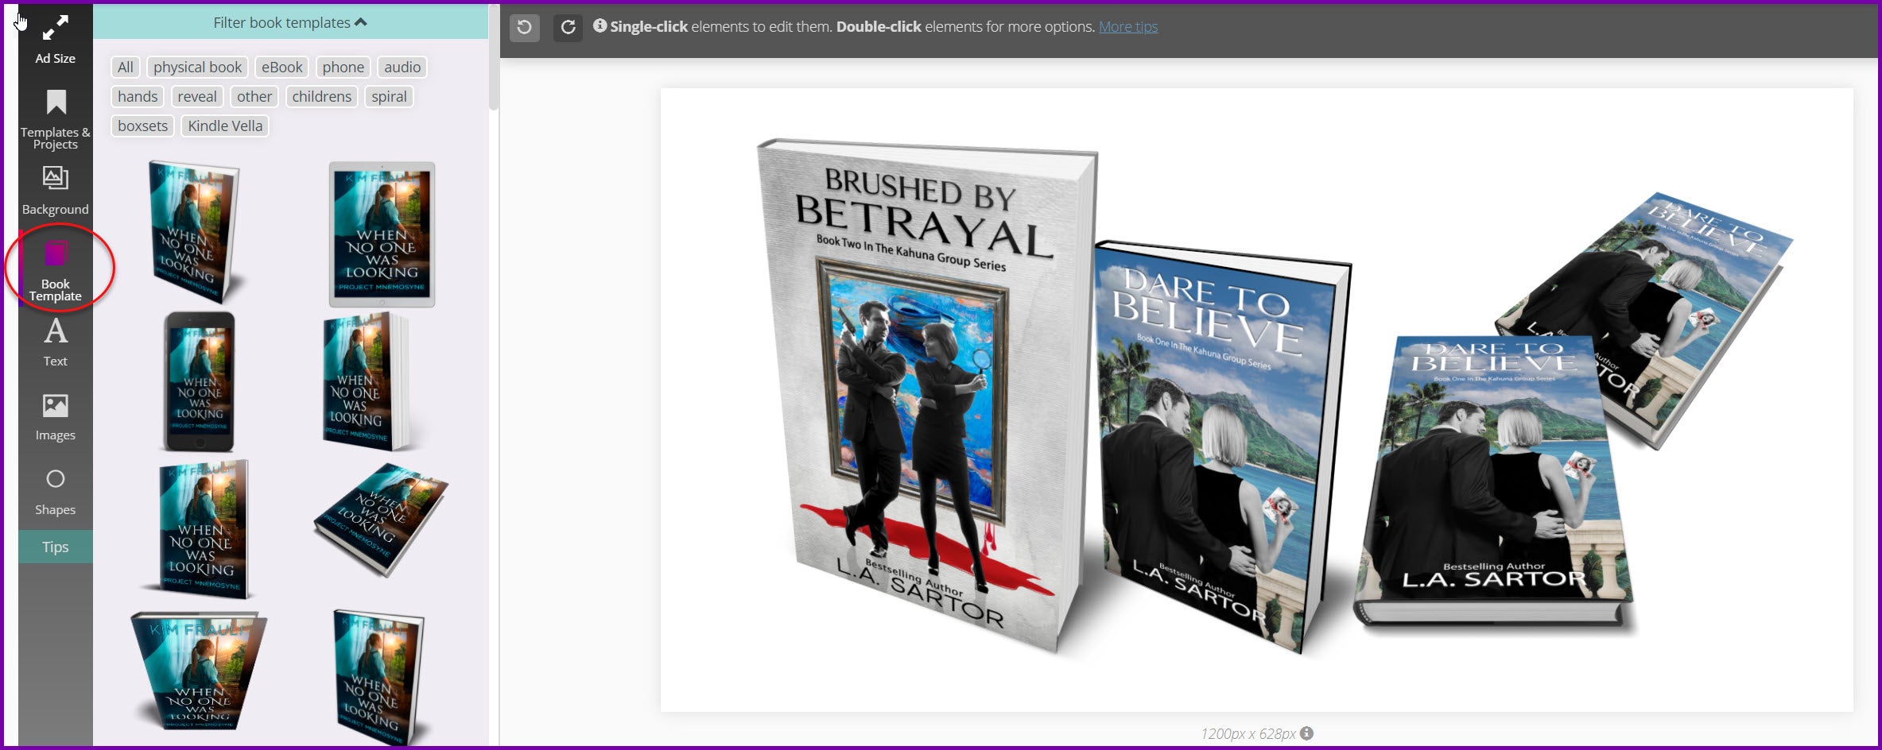1882x750 pixels.
Task: Choose the phone mockup template thumbnail
Action: click(x=199, y=381)
